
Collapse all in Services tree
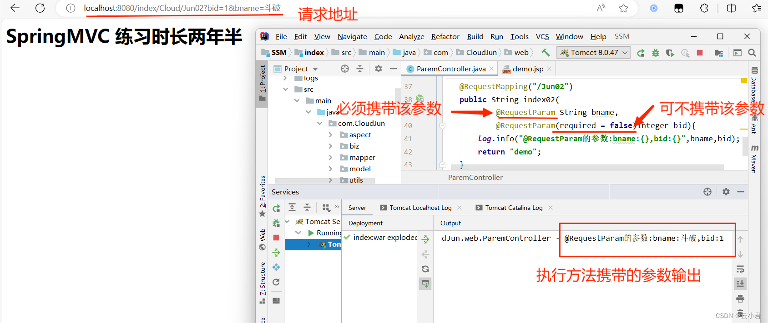307,207
